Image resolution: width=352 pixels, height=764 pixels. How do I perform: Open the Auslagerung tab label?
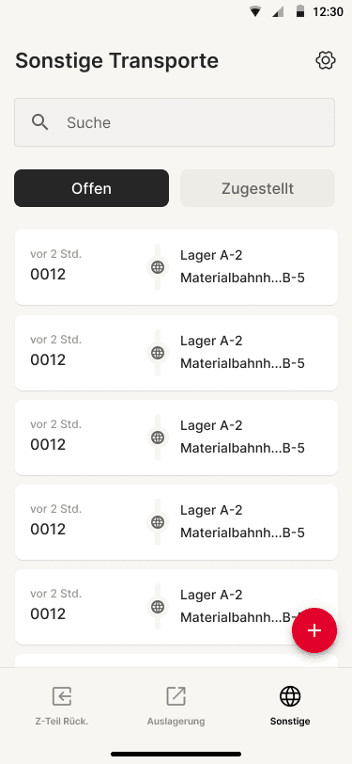tap(176, 721)
